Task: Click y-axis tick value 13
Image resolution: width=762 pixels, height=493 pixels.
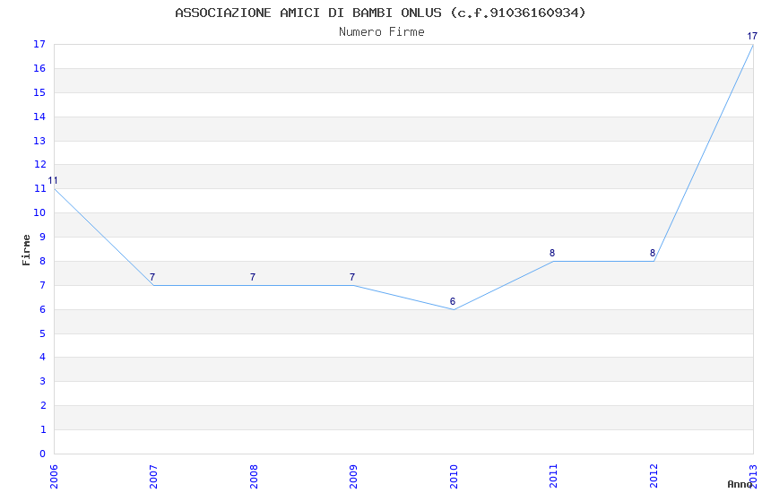Action: (39, 142)
